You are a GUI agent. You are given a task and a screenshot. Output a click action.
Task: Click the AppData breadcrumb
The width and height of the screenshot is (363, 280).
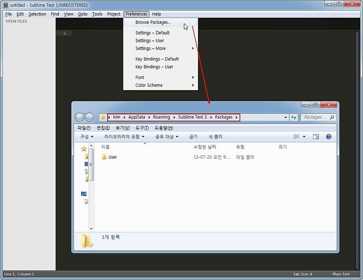137,117
